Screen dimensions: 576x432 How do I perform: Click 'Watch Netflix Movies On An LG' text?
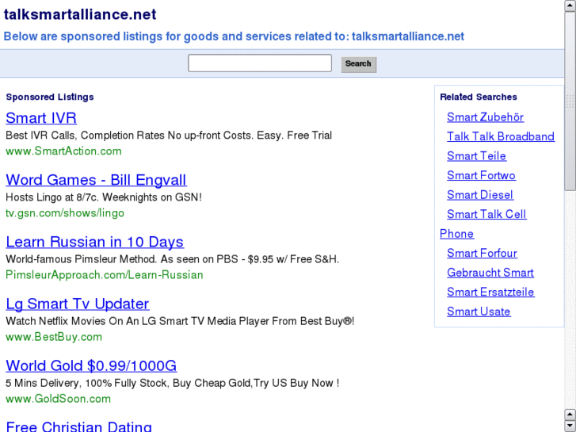(x=180, y=321)
